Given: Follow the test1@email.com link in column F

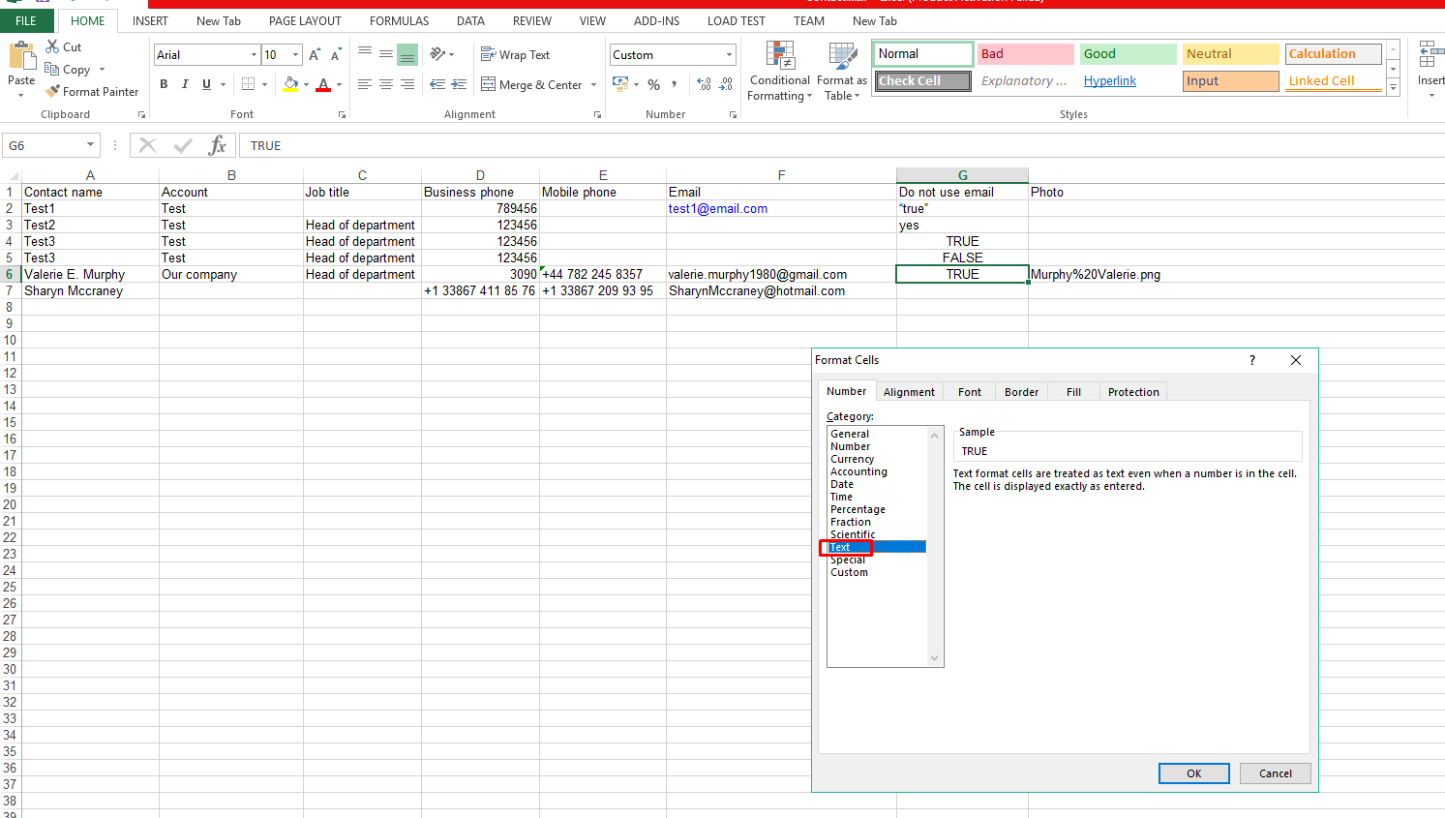Looking at the screenshot, I should (718, 208).
